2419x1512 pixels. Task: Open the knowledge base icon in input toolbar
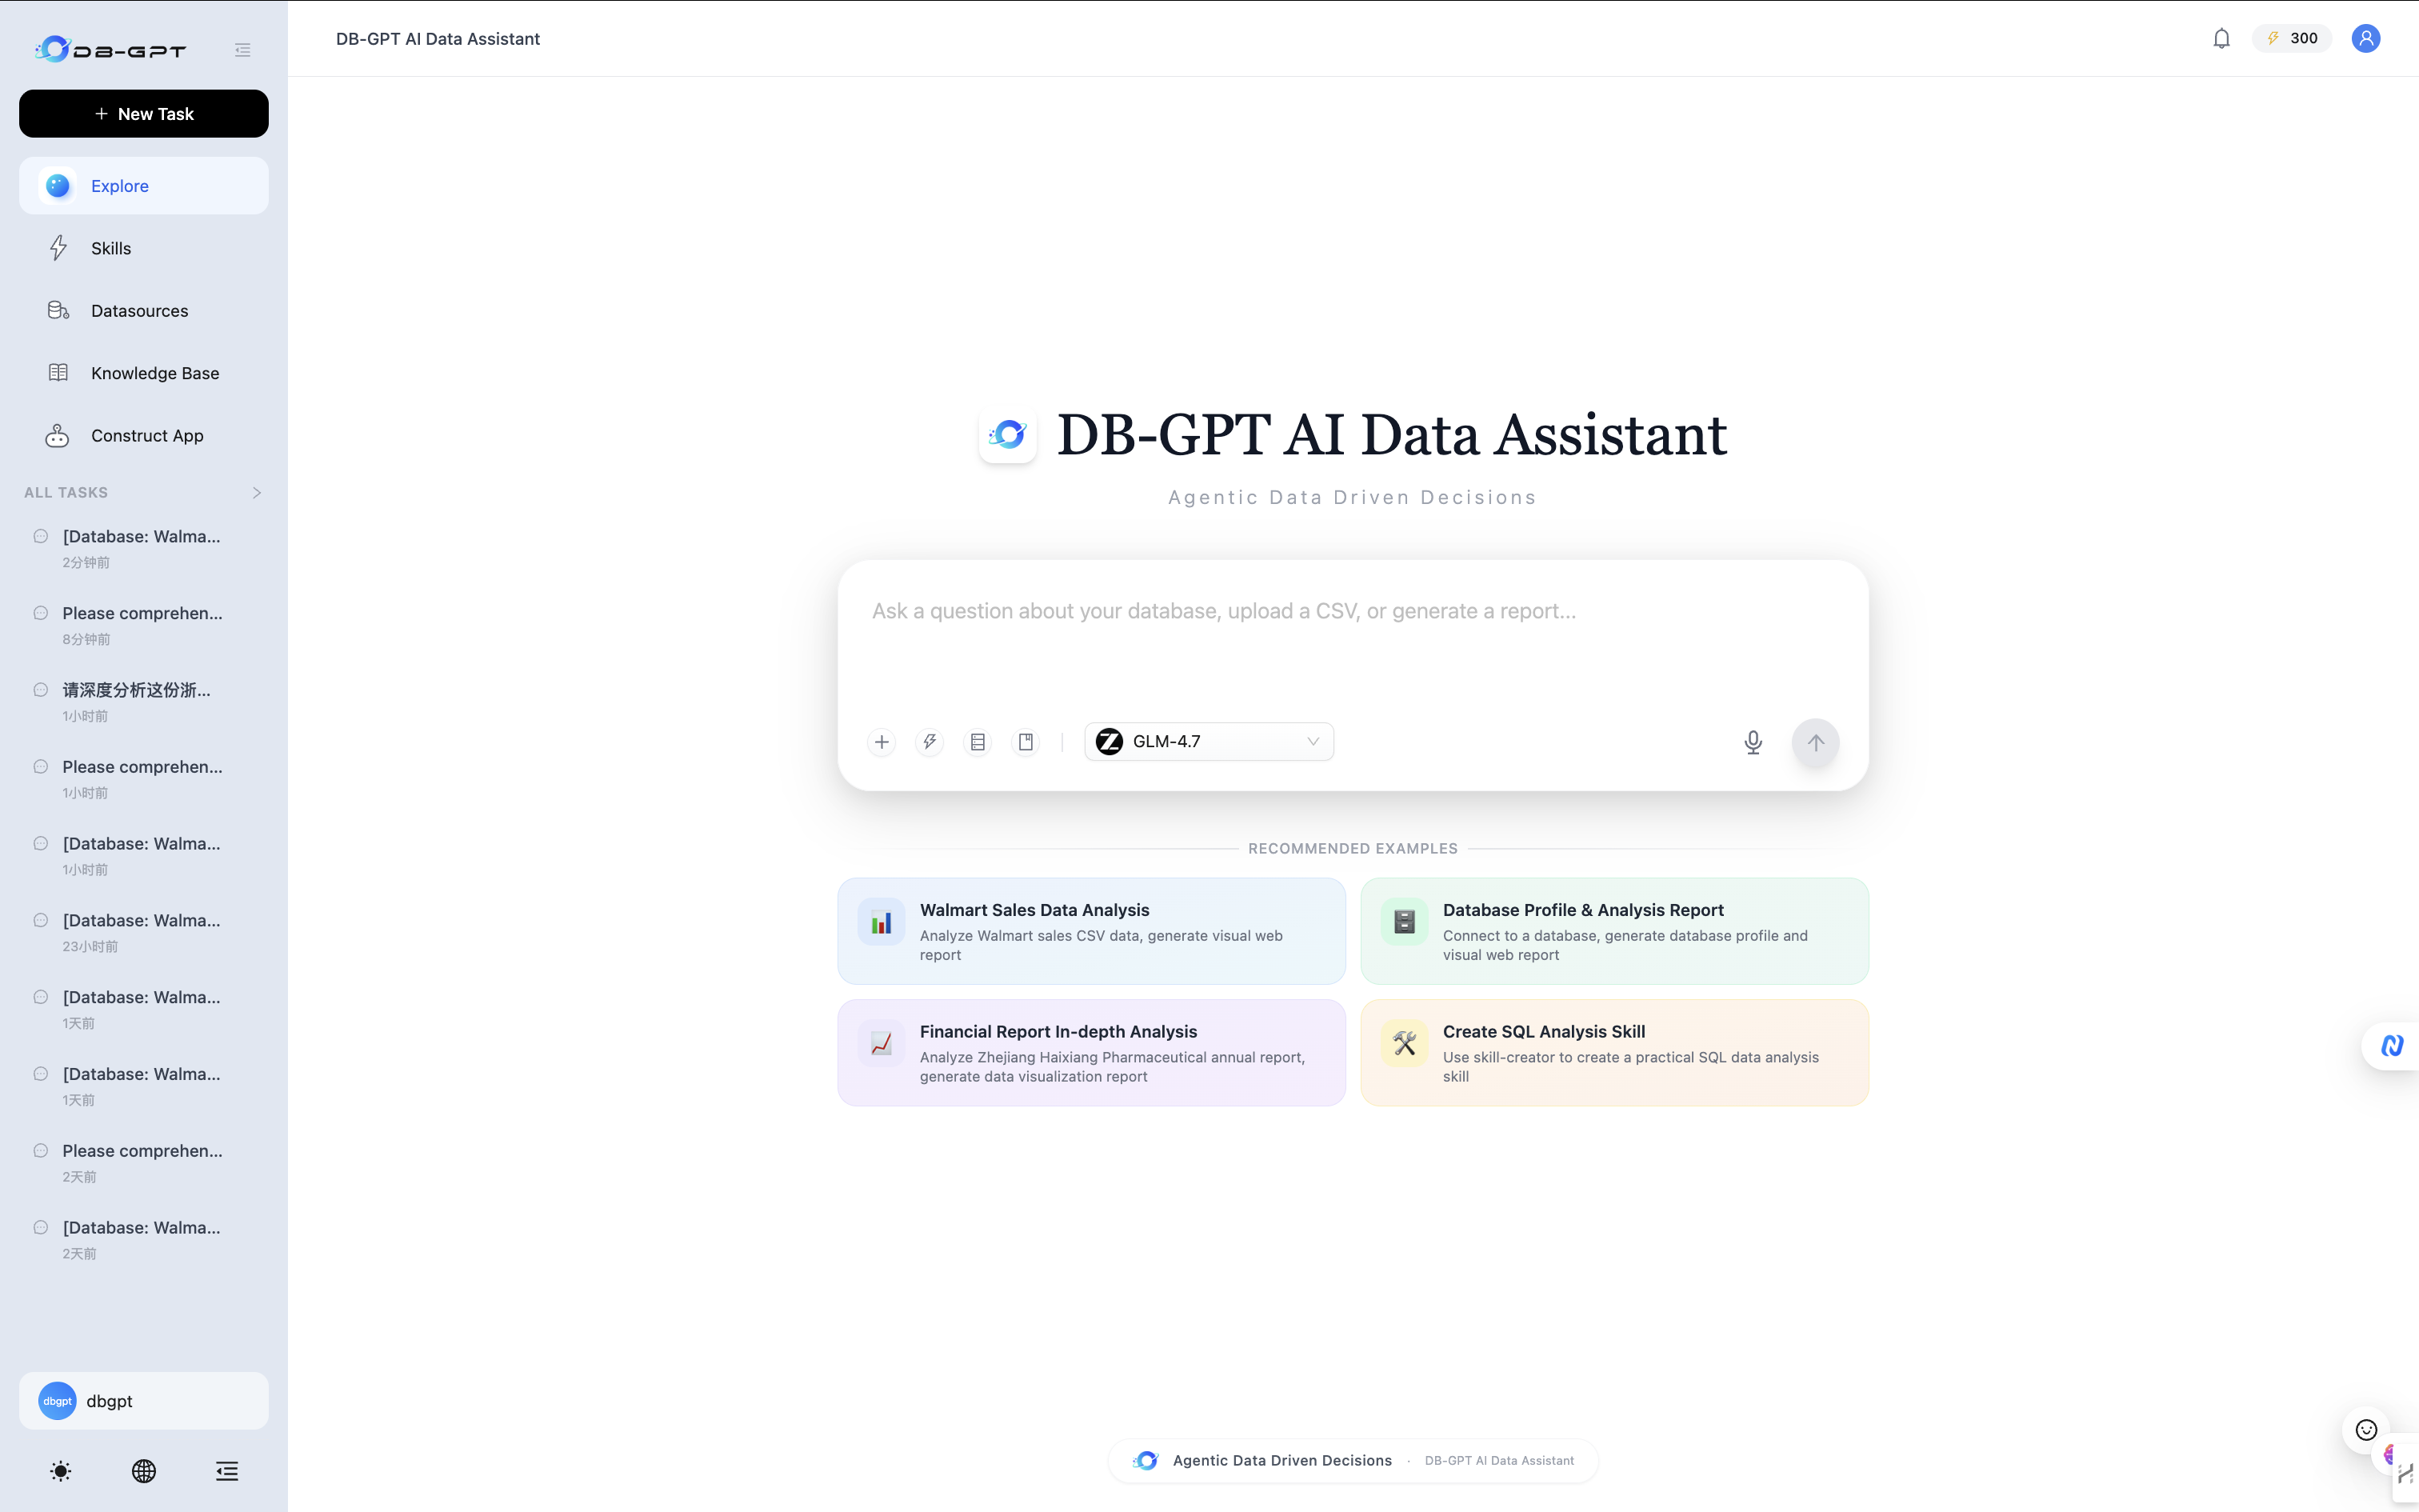pos(1026,741)
